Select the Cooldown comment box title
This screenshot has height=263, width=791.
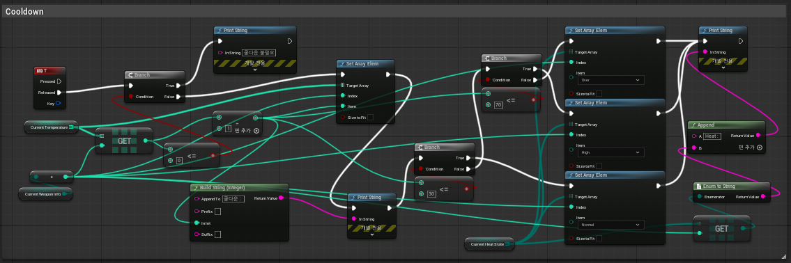tap(24, 12)
